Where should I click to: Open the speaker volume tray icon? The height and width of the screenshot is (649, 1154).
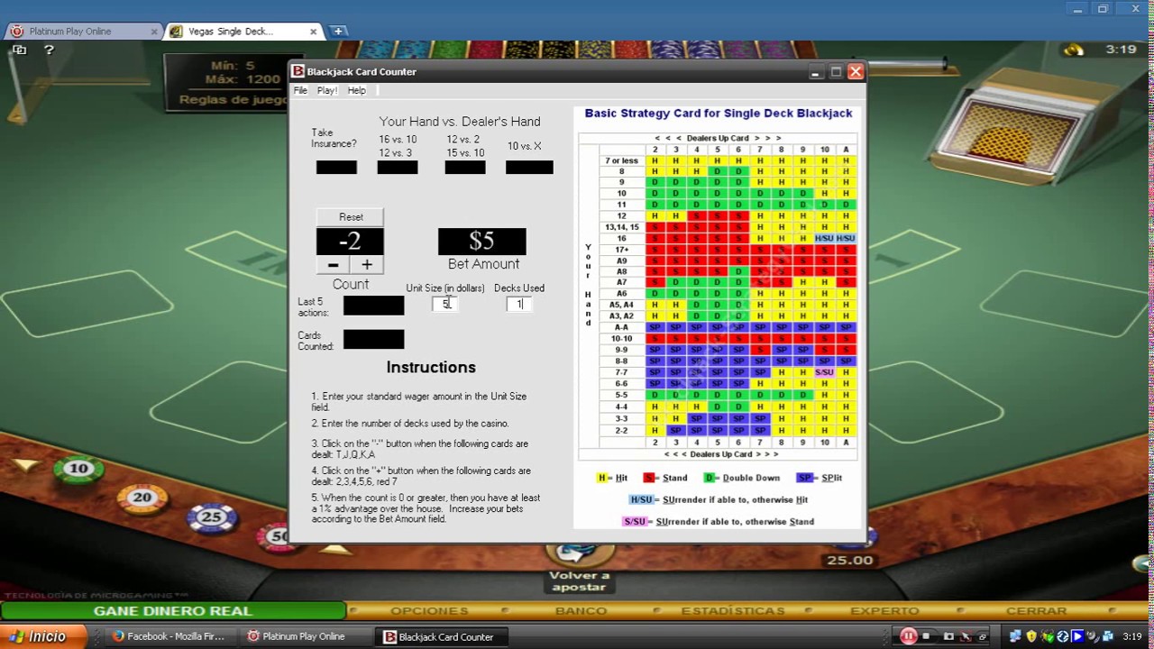pyautogui.click(x=1091, y=636)
